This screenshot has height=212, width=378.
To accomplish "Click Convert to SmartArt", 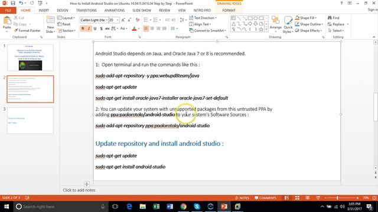I will (207, 31).
